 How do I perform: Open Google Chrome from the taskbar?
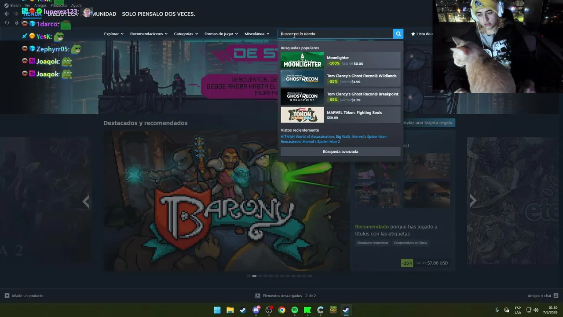[x=281, y=310]
